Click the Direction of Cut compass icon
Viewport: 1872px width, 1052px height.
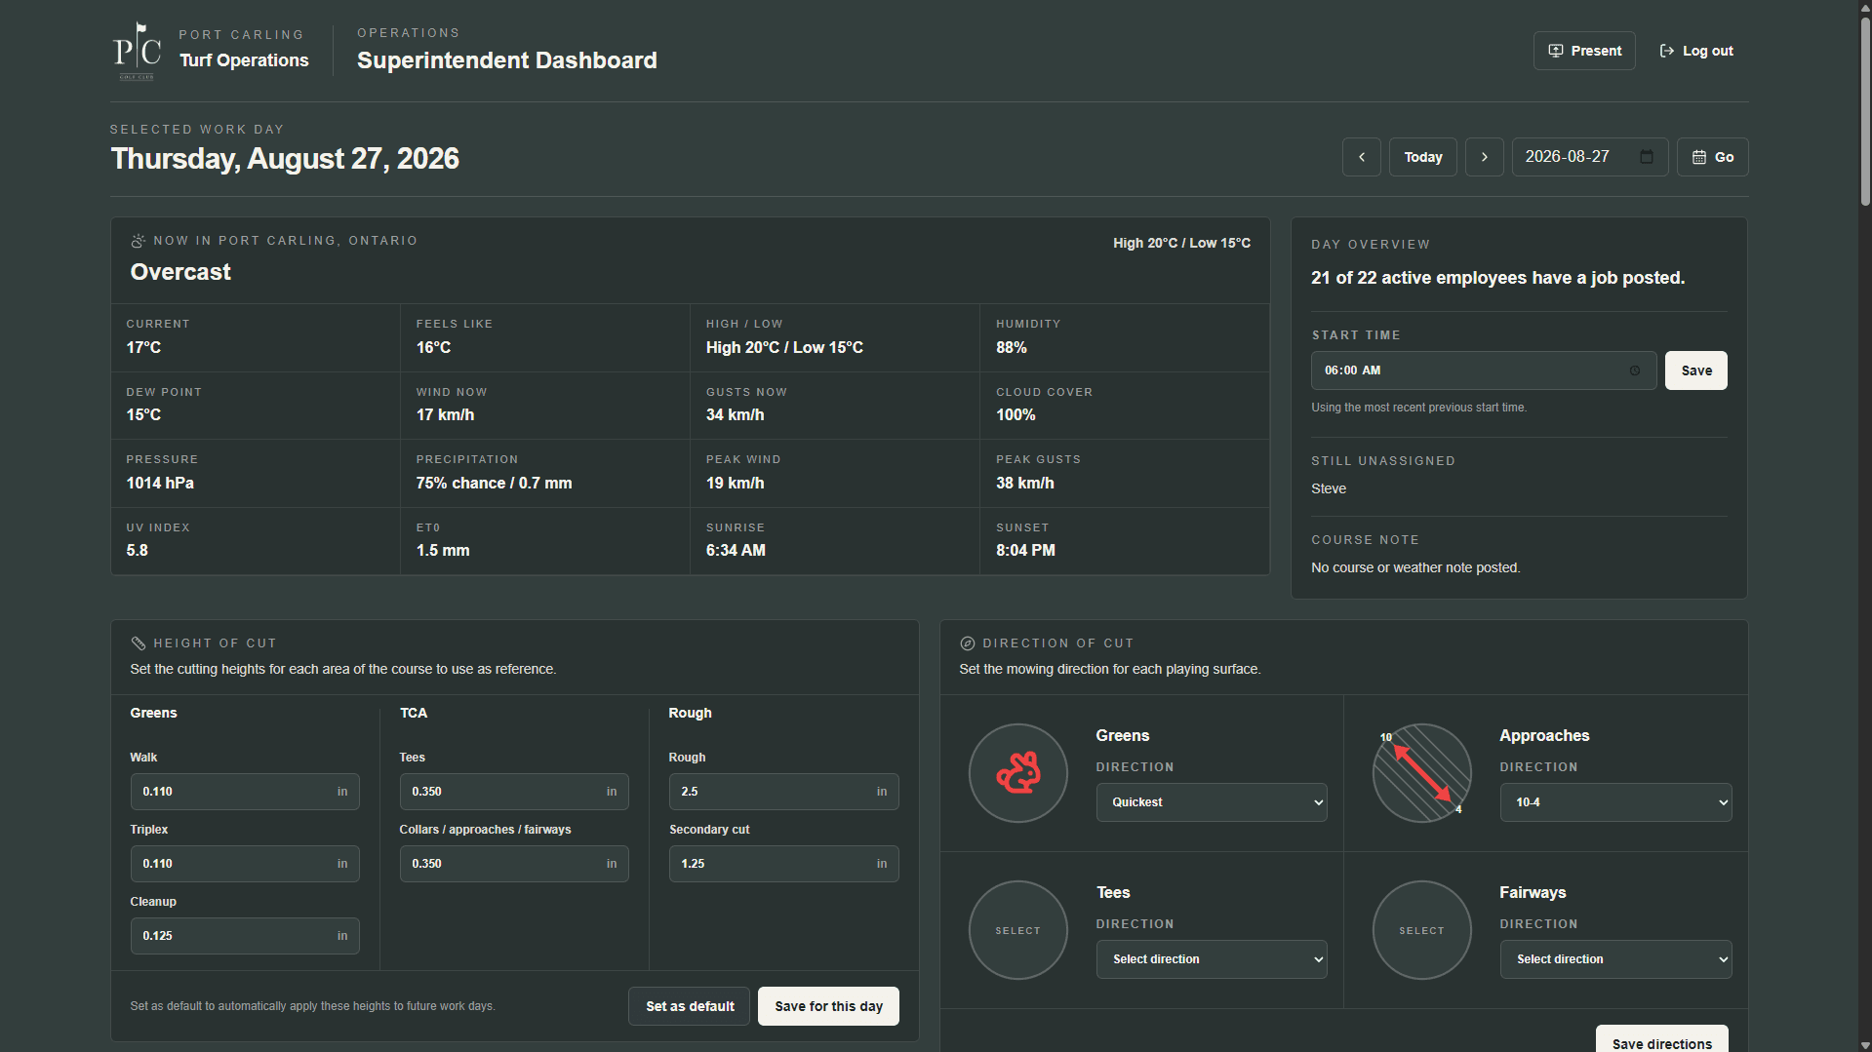968,643
